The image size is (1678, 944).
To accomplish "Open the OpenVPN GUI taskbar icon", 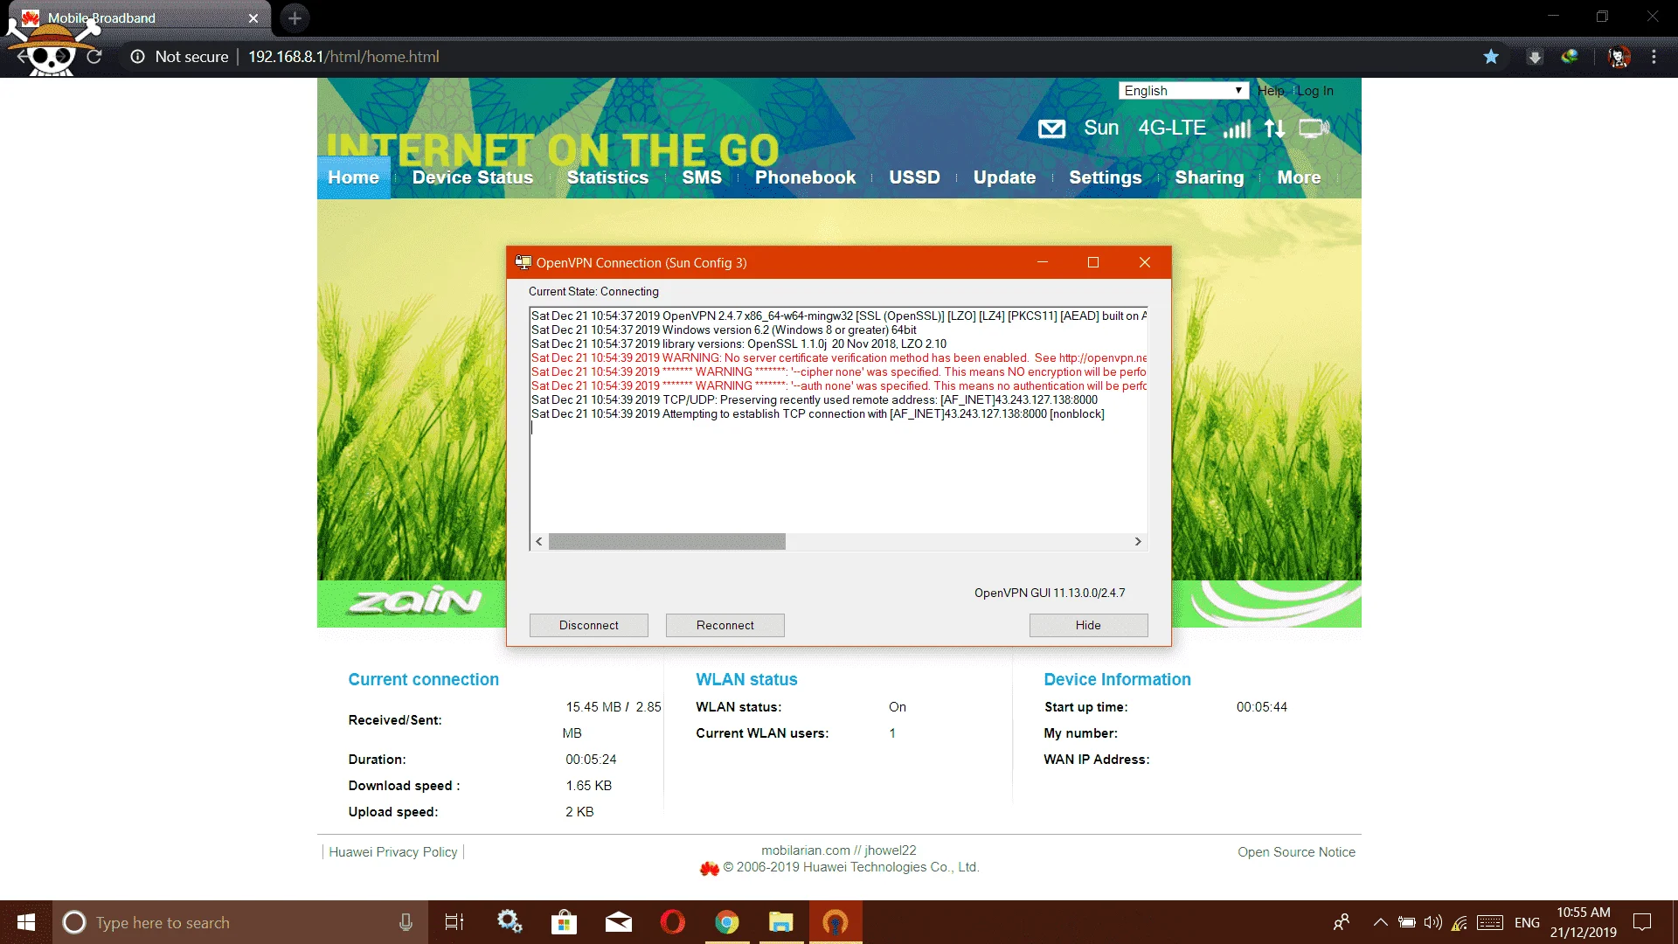I will (836, 922).
